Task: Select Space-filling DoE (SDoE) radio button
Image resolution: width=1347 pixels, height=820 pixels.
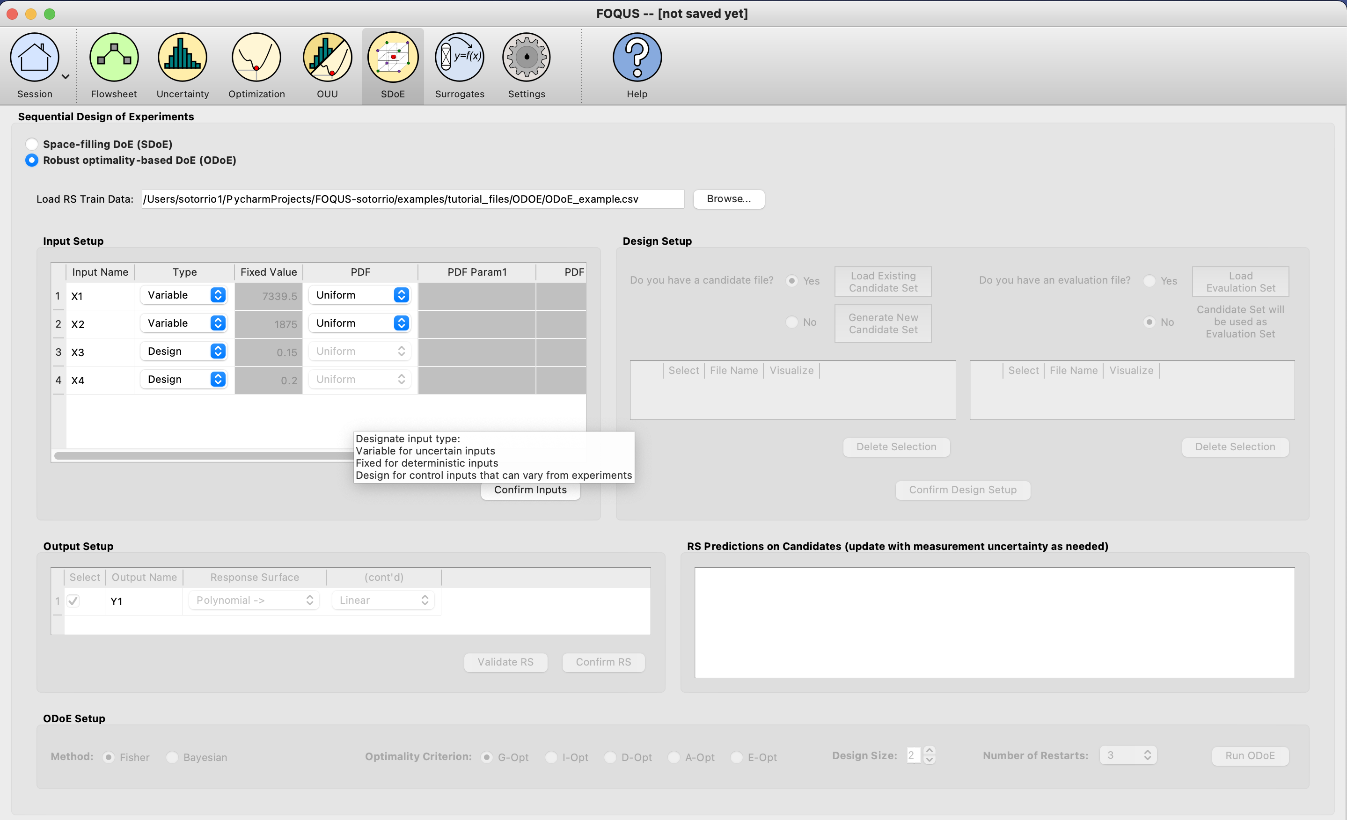Action: tap(32, 144)
